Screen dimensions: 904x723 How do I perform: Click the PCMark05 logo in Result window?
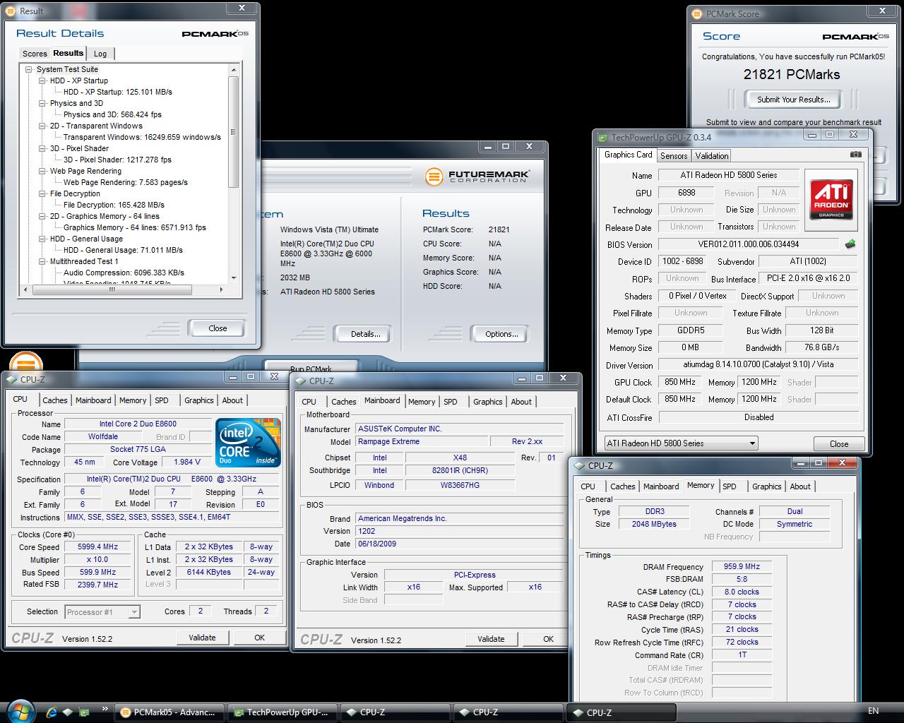point(215,33)
